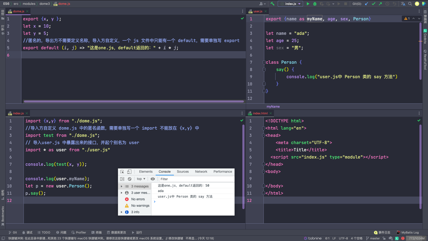428x241 pixels.
Task: Toggle the live expression eye icon
Action: pos(153,179)
